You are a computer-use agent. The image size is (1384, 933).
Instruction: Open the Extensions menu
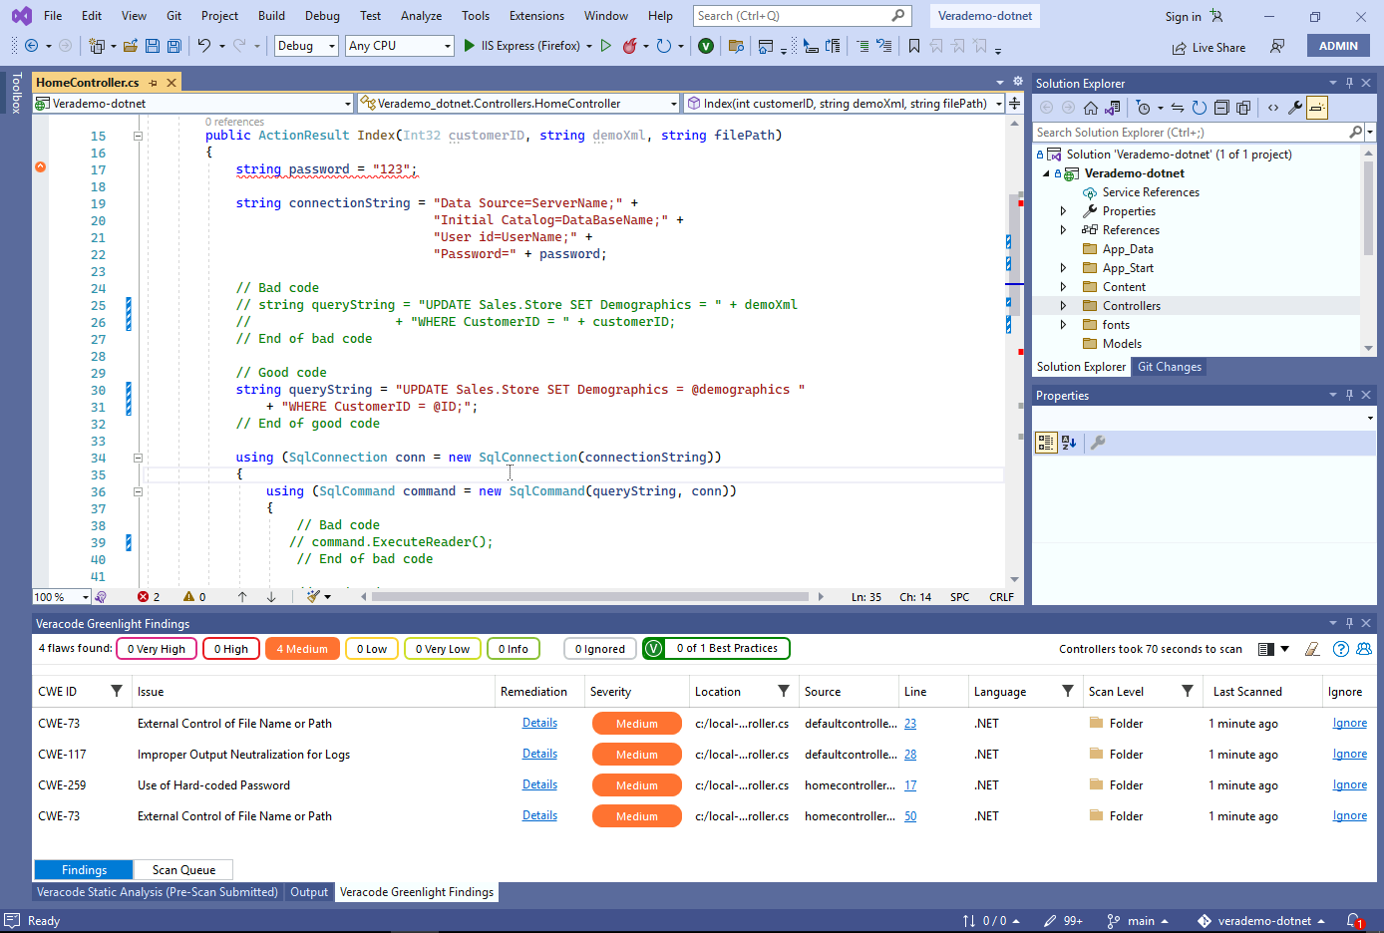[x=536, y=16]
